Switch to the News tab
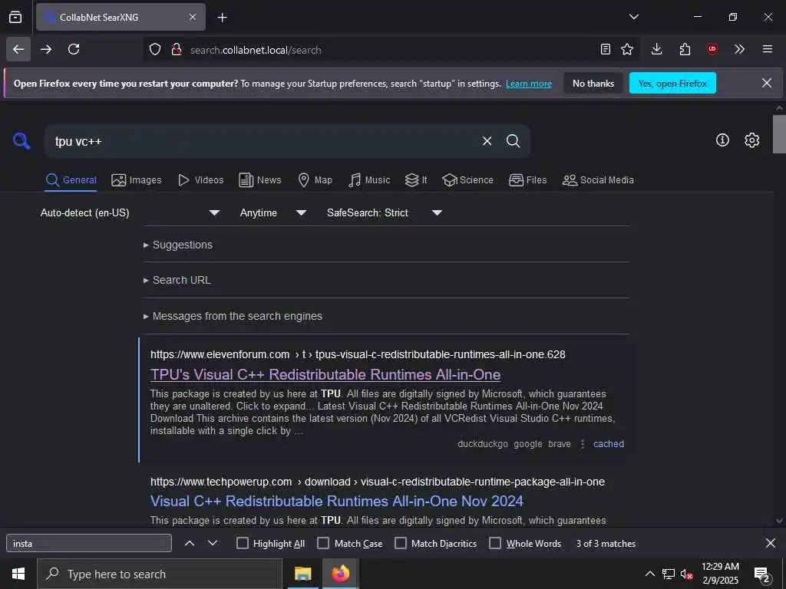This screenshot has width=786, height=589. pos(259,180)
